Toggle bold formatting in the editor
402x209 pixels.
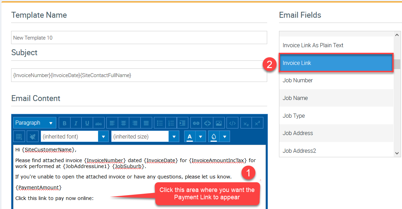(x=65, y=123)
